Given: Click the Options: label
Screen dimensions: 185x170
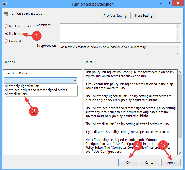Looking at the screenshot, I should tap(9, 62).
